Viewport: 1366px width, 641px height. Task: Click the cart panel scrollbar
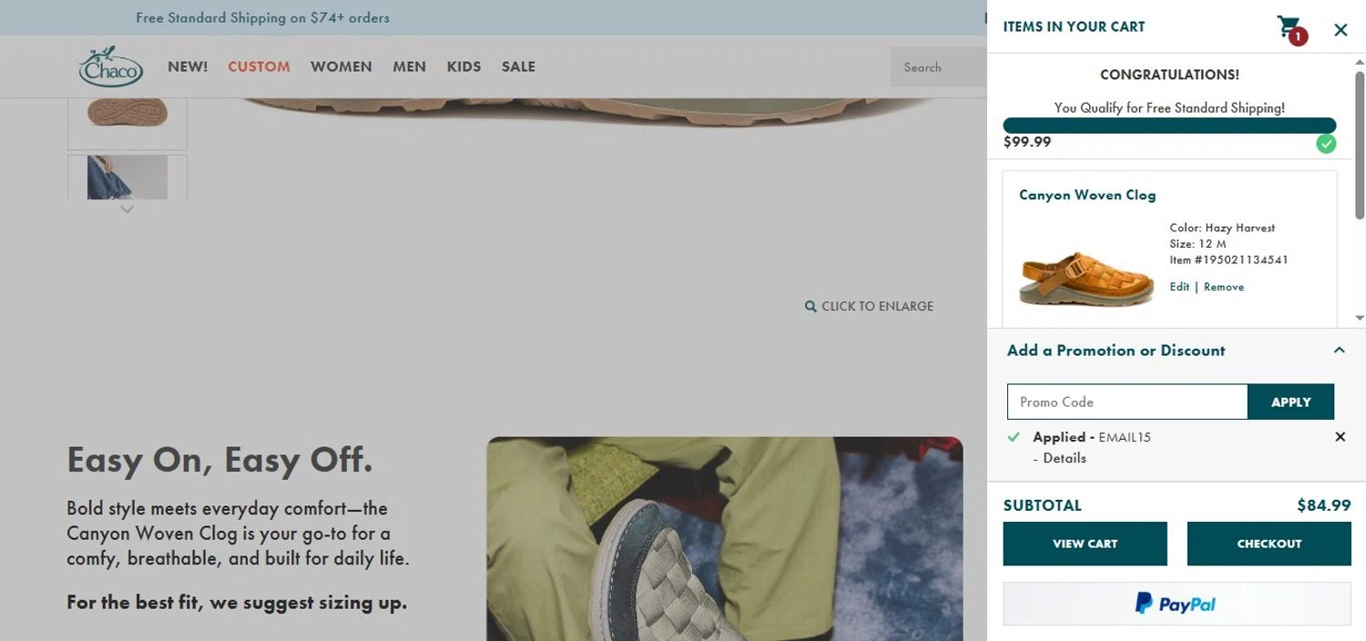pyautogui.click(x=1360, y=146)
